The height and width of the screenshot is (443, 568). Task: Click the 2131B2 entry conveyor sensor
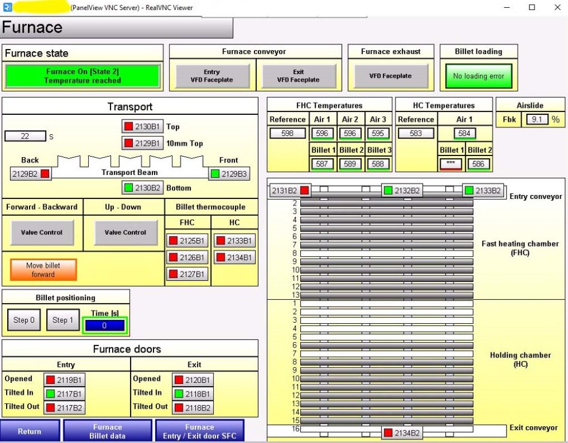point(290,191)
